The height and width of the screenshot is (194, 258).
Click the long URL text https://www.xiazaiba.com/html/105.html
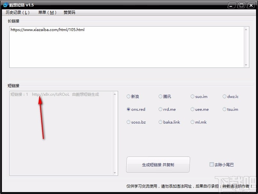point(48,30)
